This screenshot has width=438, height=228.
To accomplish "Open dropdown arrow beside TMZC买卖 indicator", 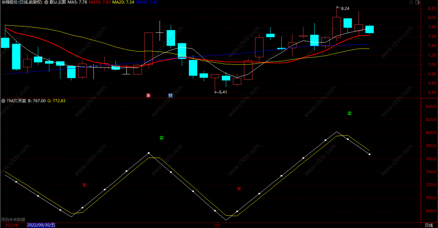I will (x=3, y=101).
